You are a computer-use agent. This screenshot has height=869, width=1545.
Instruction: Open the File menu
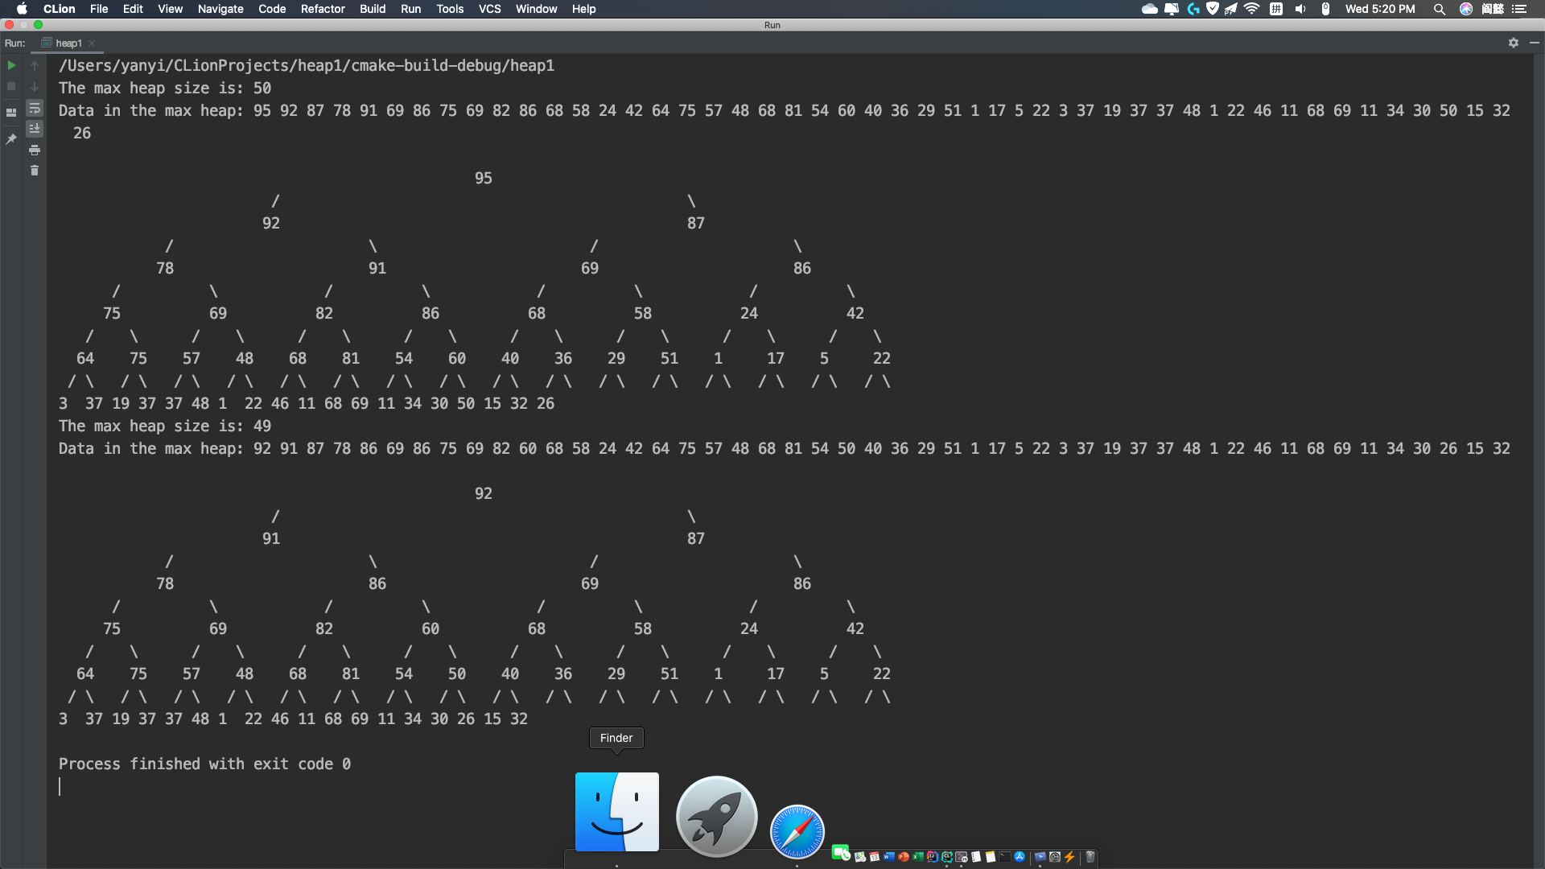tap(99, 9)
